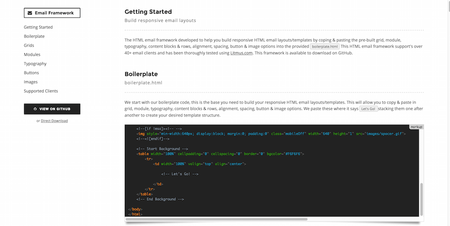Screen dimensions: 450x226
Task: Click the GitHub logo in the View on GitHub button
Action: click(35, 109)
